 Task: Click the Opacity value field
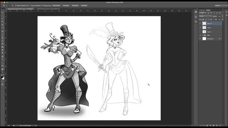219,16
